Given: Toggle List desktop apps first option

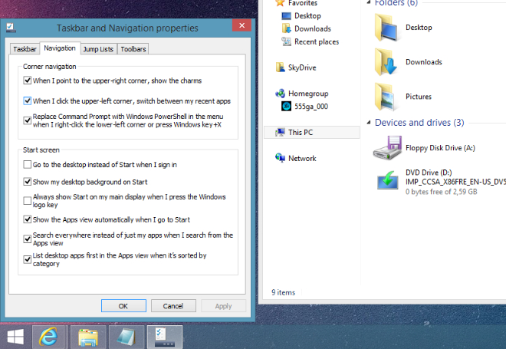Looking at the screenshot, I should coord(28,259).
